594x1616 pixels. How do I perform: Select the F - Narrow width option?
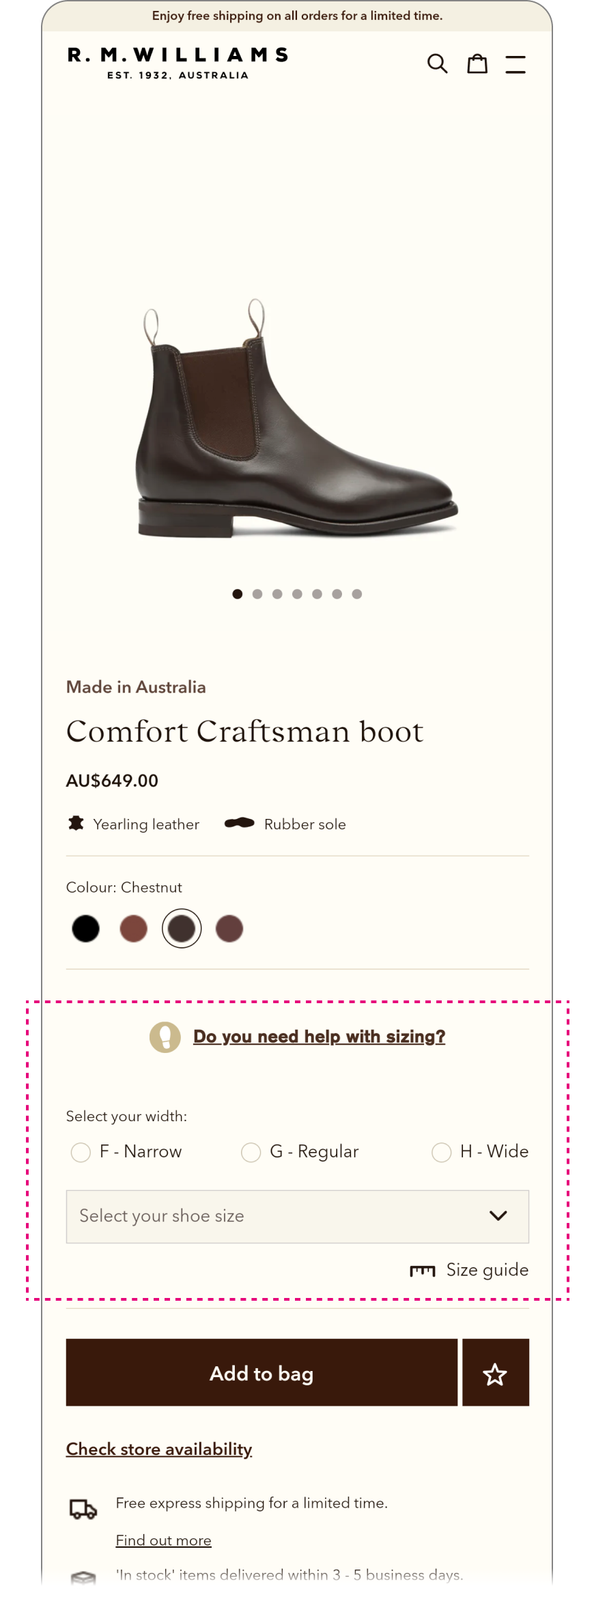(x=81, y=1152)
